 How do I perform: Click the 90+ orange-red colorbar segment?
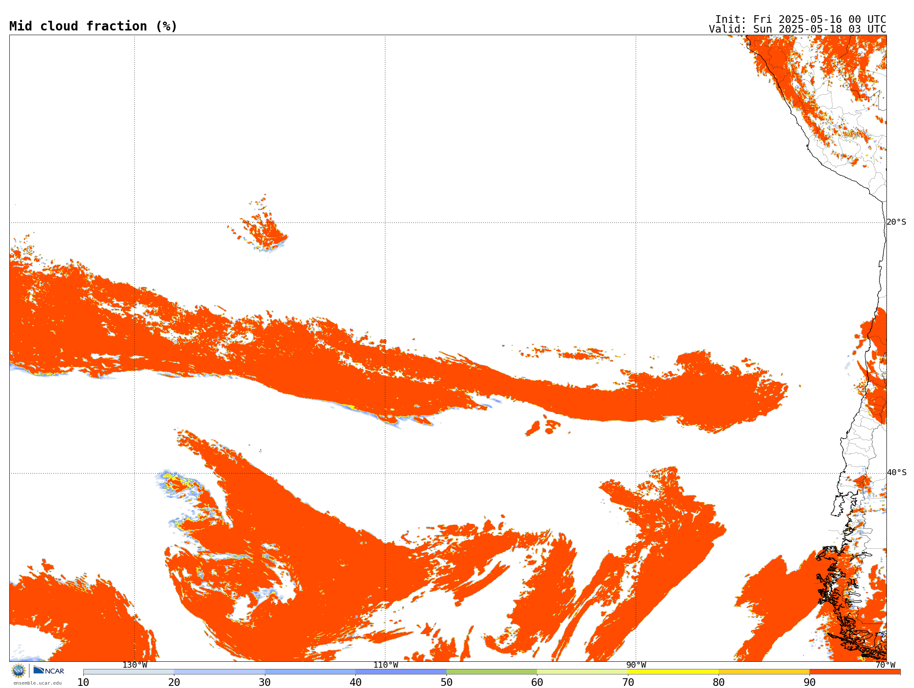(855, 671)
